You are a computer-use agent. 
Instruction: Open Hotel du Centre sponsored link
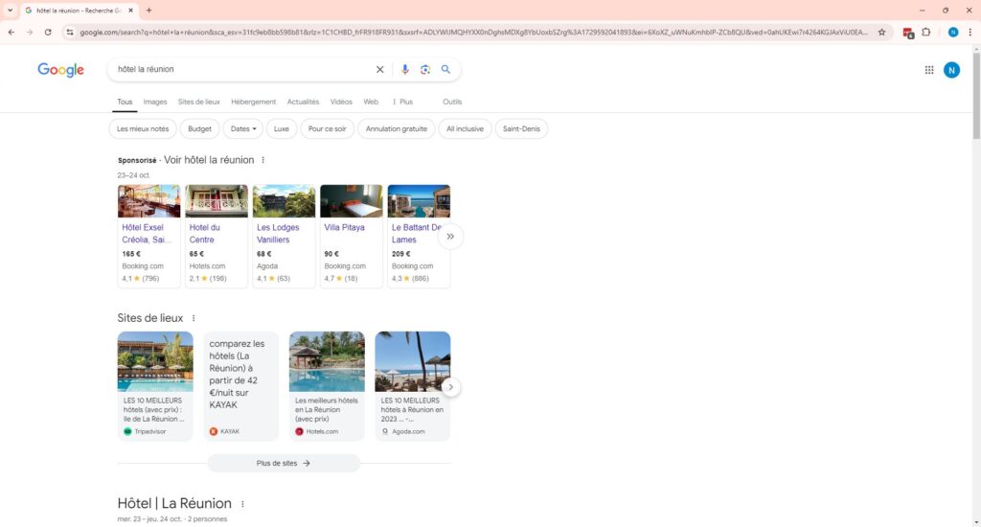pos(205,234)
